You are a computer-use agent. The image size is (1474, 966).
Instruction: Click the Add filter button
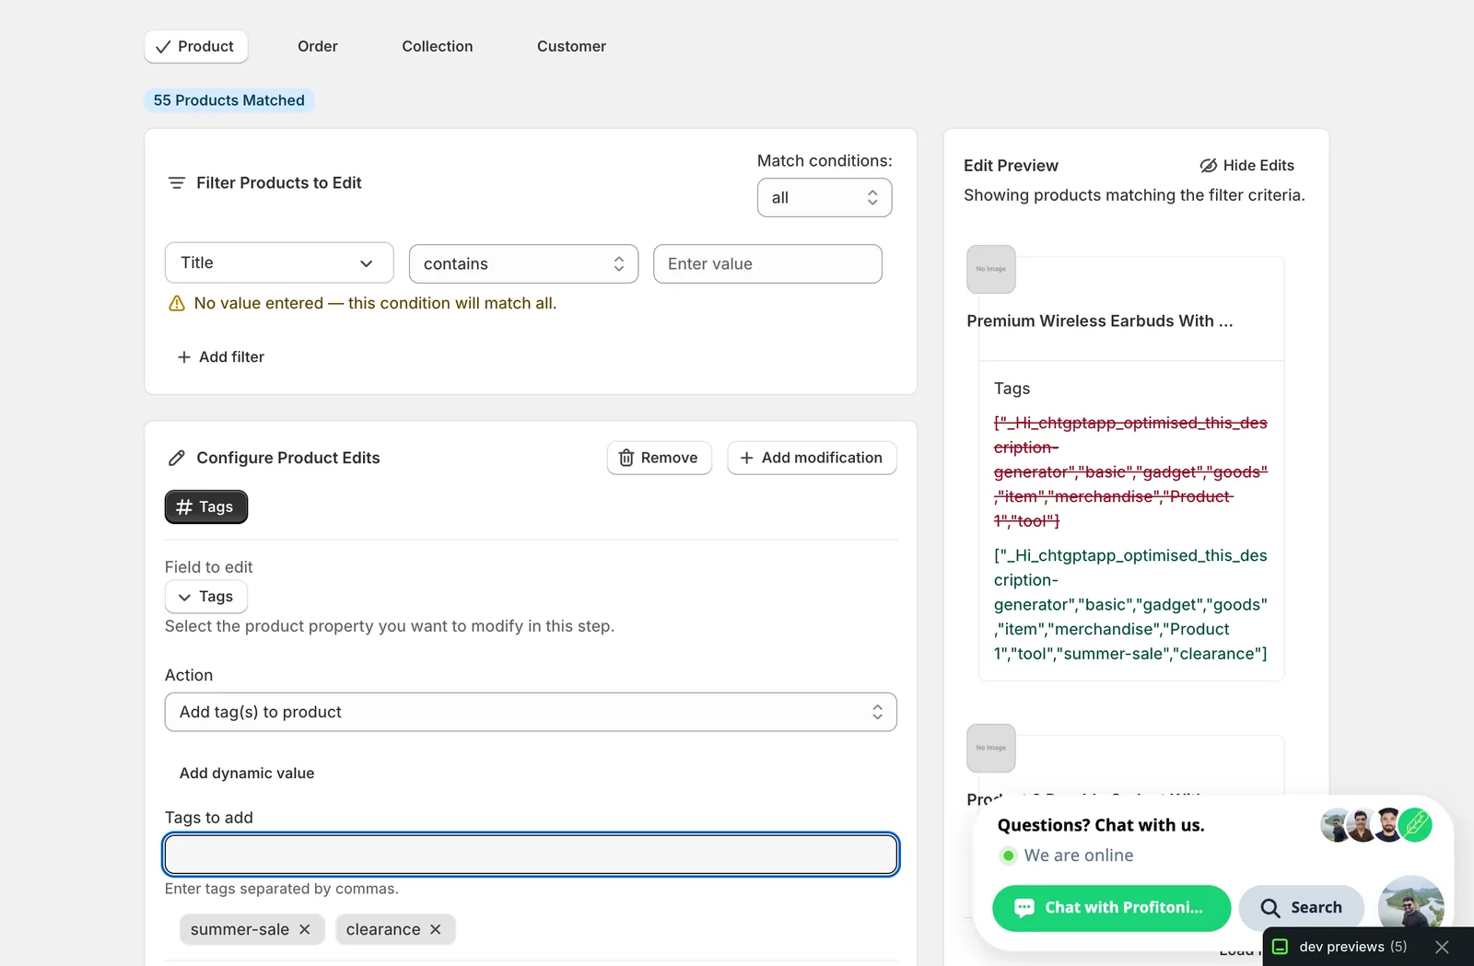coord(221,356)
